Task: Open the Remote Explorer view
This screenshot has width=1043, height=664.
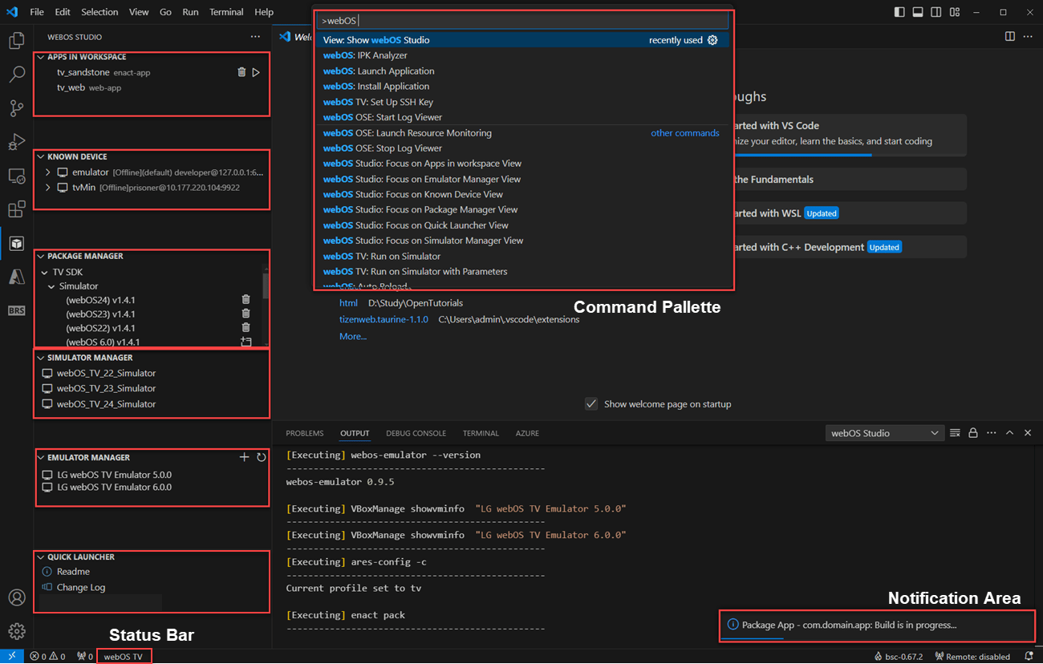Action: pyautogui.click(x=16, y=176)
